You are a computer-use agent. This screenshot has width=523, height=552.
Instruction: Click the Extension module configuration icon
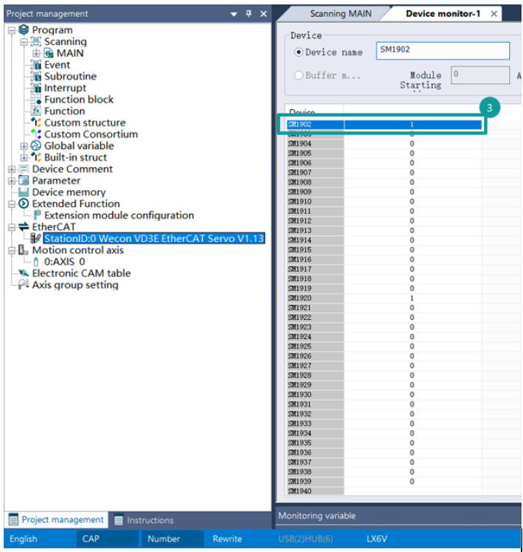(37, 216)
